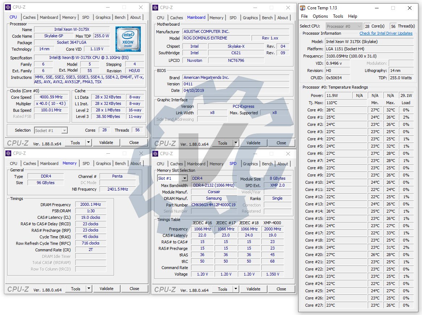Open the Socket #1 selection dropdown in CPU window
This screenshot has height=315, width=422.
tap(64, 131)
